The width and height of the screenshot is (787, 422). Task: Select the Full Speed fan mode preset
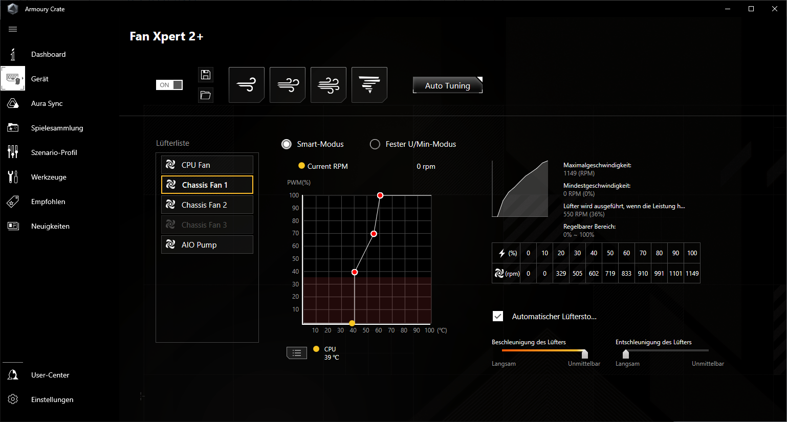[x=369, y=85]
